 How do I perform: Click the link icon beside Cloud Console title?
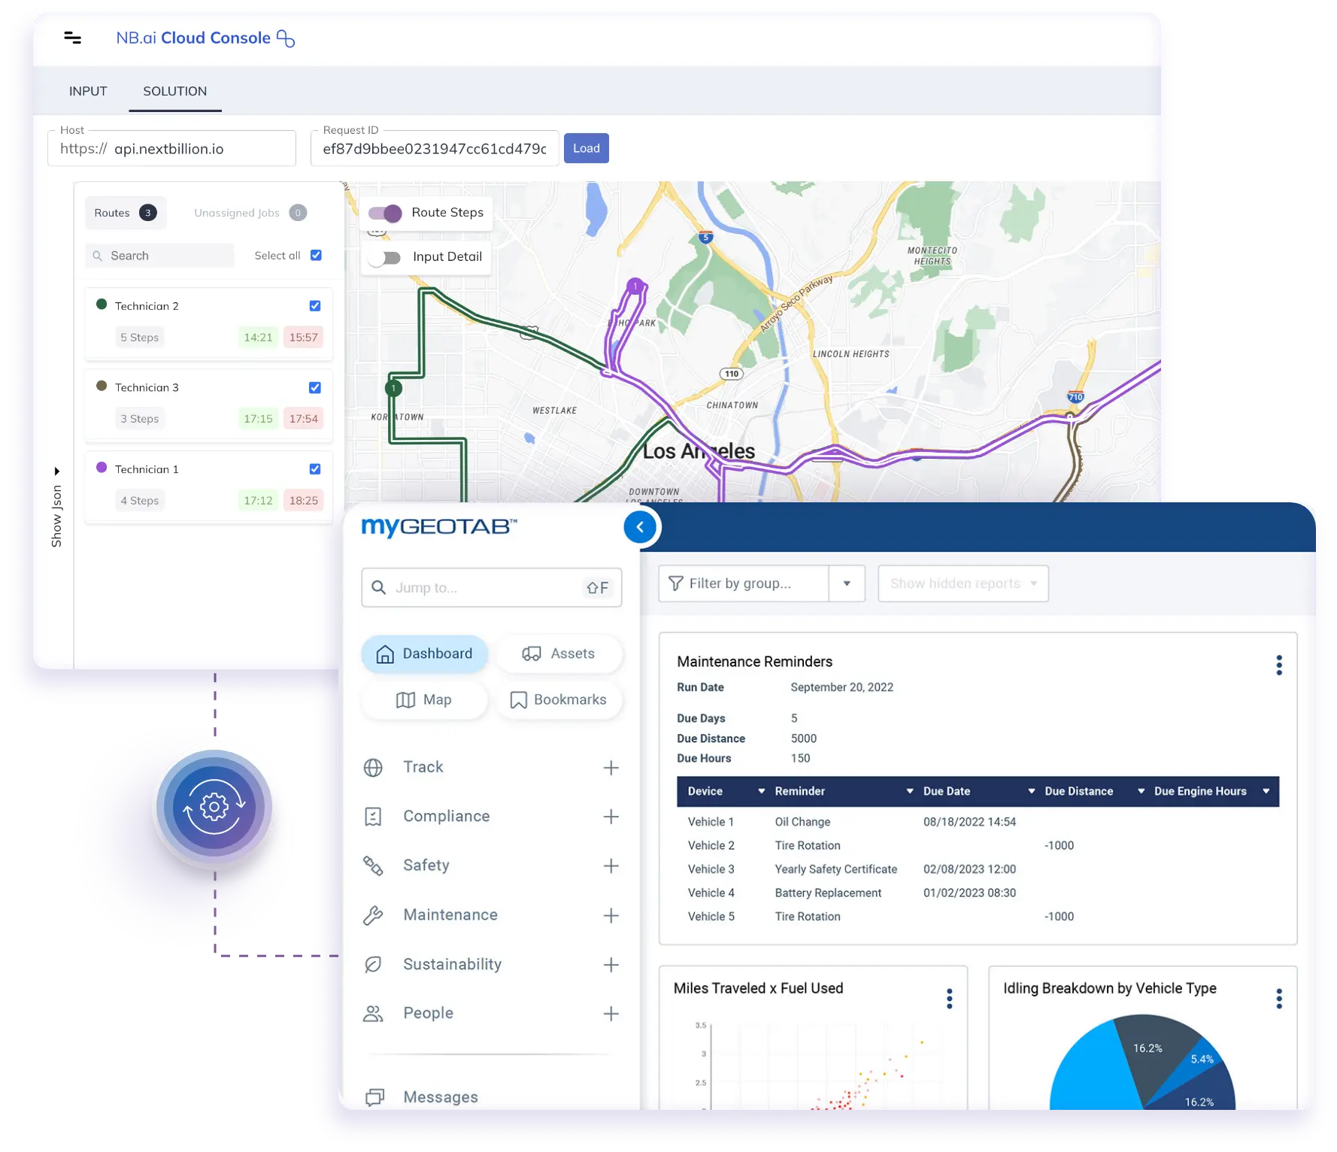(x=286, y=38)
